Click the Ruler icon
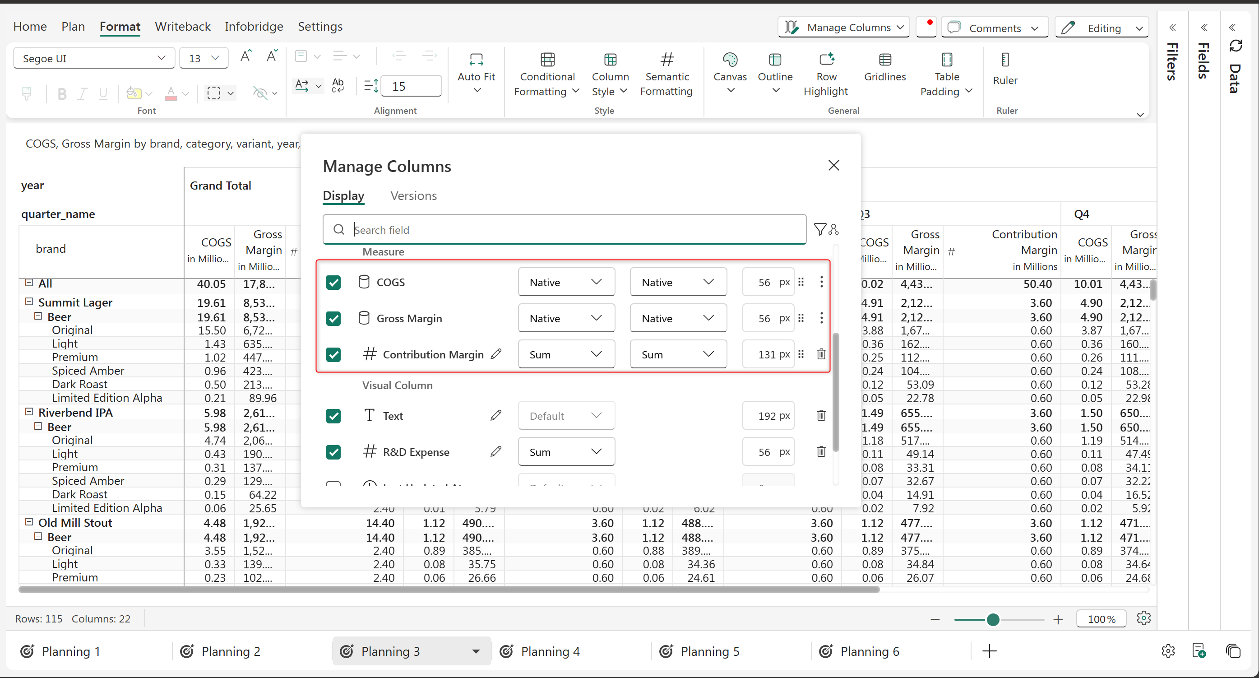 [1004, 60]
